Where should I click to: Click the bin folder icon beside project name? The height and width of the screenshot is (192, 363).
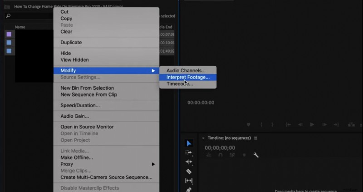pos(7,7)
